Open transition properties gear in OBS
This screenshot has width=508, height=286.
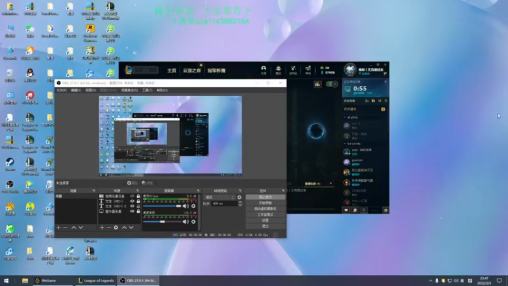tap(239, 197)
